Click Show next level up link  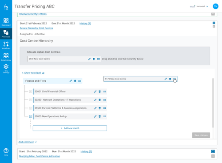tap(34, 73)
